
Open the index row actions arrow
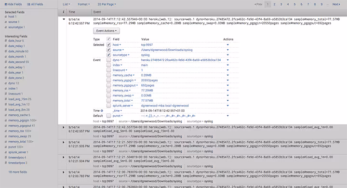227,65
